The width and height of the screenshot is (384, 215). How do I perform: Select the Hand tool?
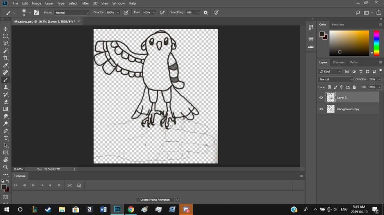click(x=6, y=160)
